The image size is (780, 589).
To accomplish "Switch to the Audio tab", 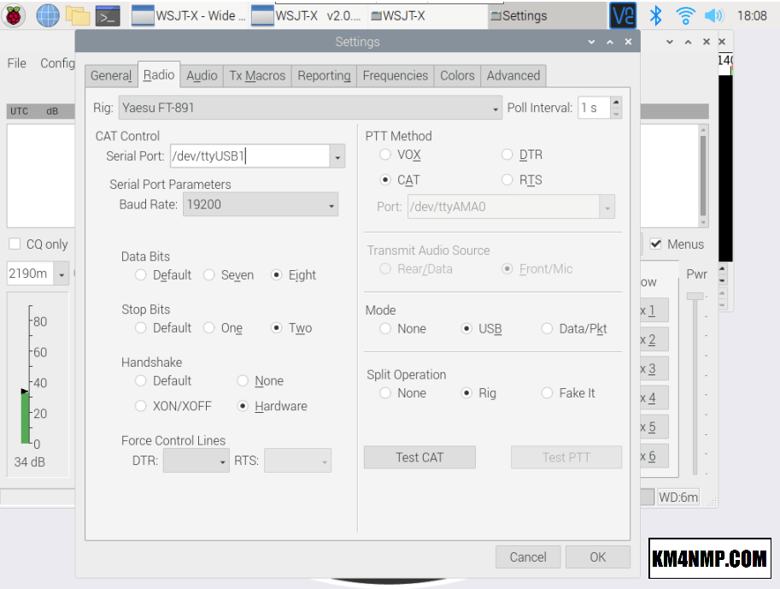I will (x=202, y=75).
